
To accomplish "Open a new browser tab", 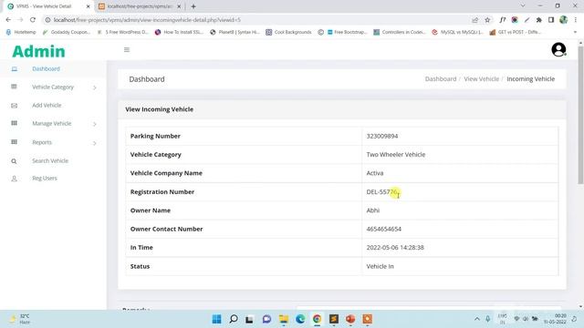I will pyautogui.click(x=193, y=6).
